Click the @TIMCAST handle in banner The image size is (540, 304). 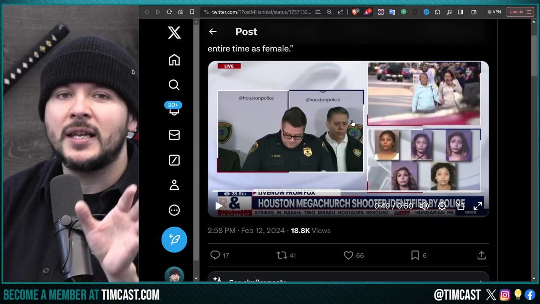[x=457, y=295]
